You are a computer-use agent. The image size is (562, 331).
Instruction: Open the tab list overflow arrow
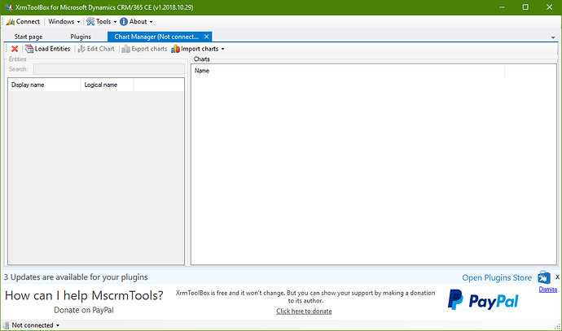553,37
